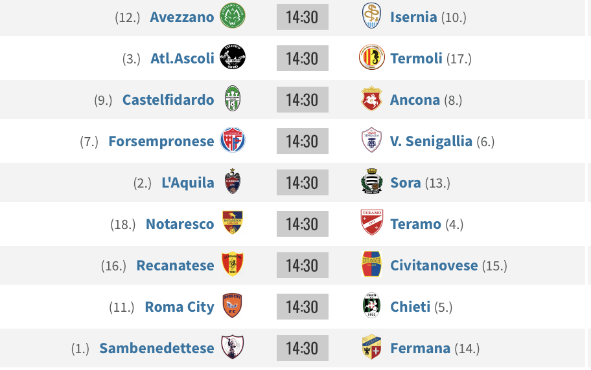The height and width of the screenshot is (370, 591).
Task: Click the green Avezzano wolf crest
Action: [x=233, y=16]
